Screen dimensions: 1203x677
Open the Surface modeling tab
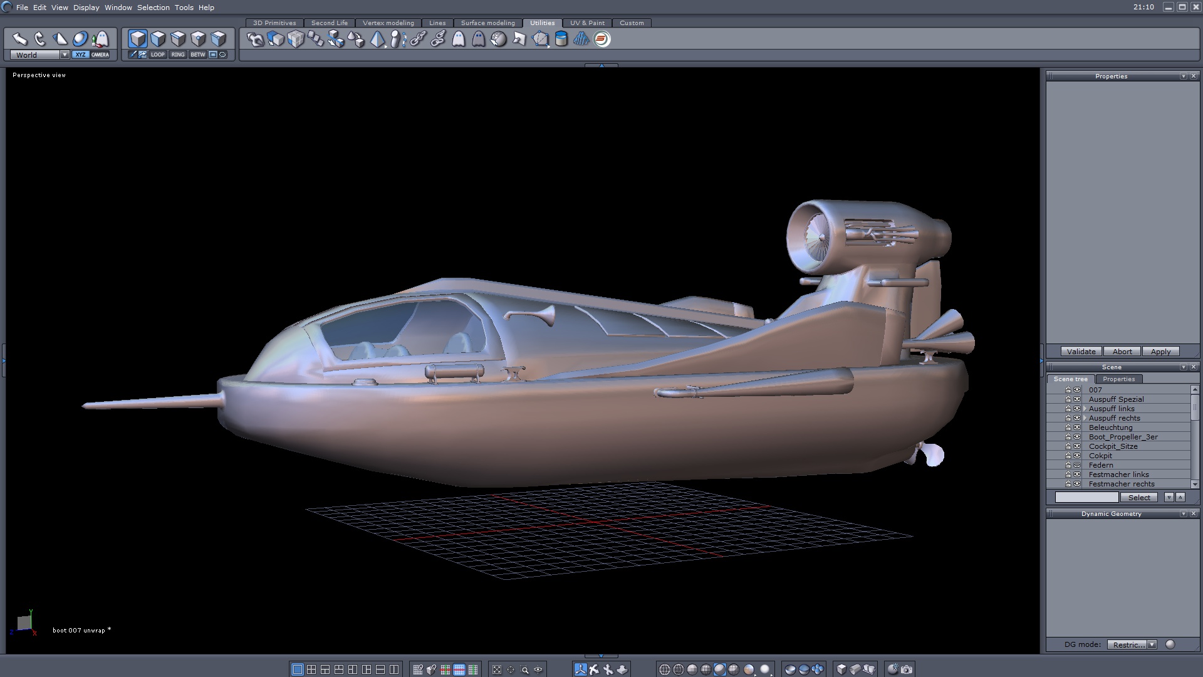coord(487,23)
